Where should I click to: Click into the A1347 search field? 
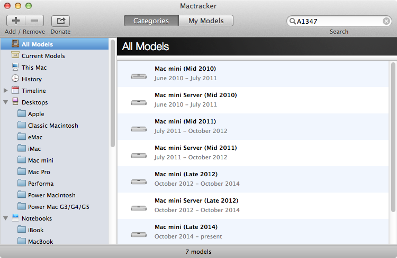[339, 21]
